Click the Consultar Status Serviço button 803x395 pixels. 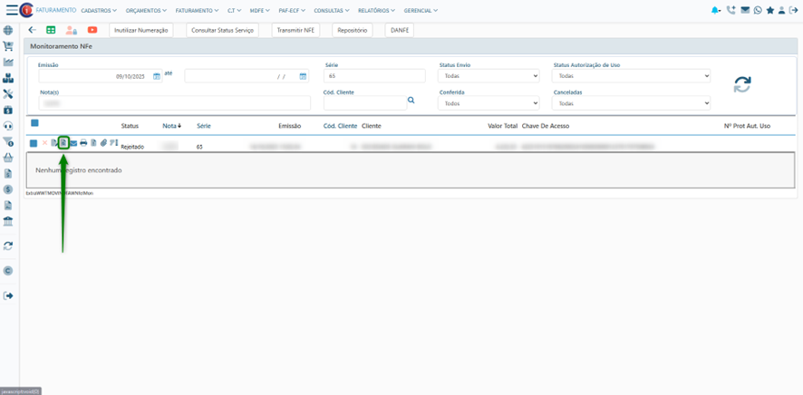click(x=223, y=30)
